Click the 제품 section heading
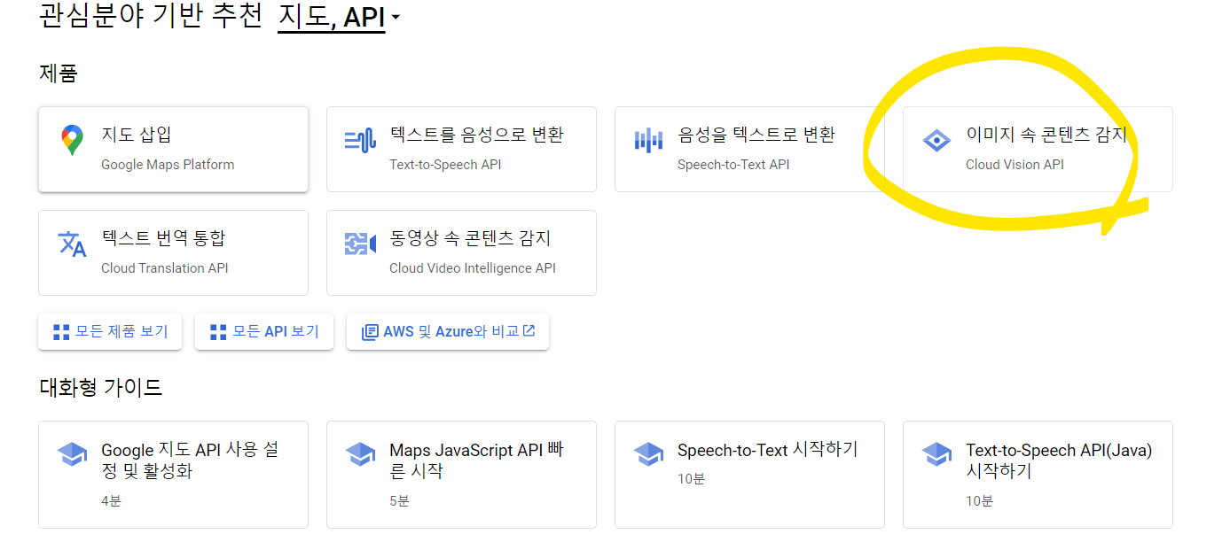This screenshot has height=534, width=1230. [x=59, y=73]
